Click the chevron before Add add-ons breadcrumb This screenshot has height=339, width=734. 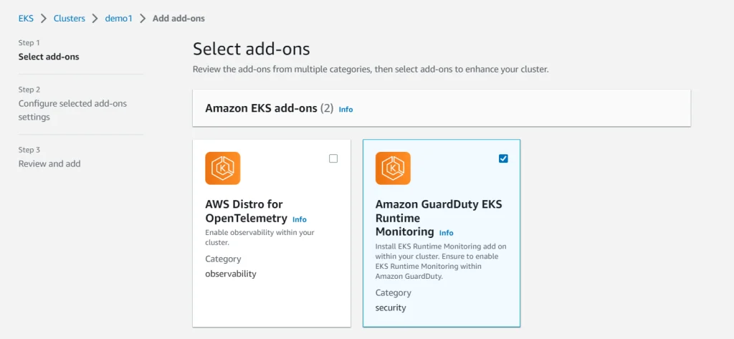click(143, 19)
